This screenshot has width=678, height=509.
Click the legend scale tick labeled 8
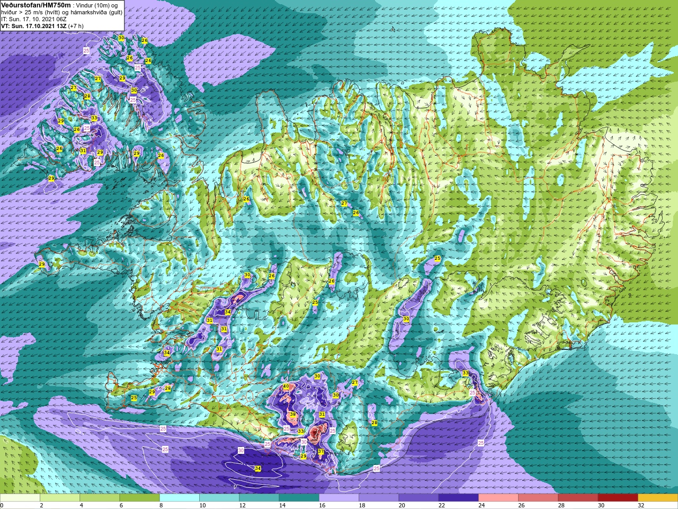point(160,505)
